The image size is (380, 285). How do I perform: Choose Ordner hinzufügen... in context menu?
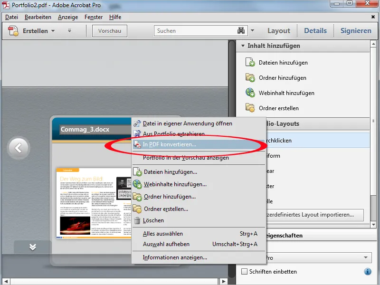coord(199,197)
